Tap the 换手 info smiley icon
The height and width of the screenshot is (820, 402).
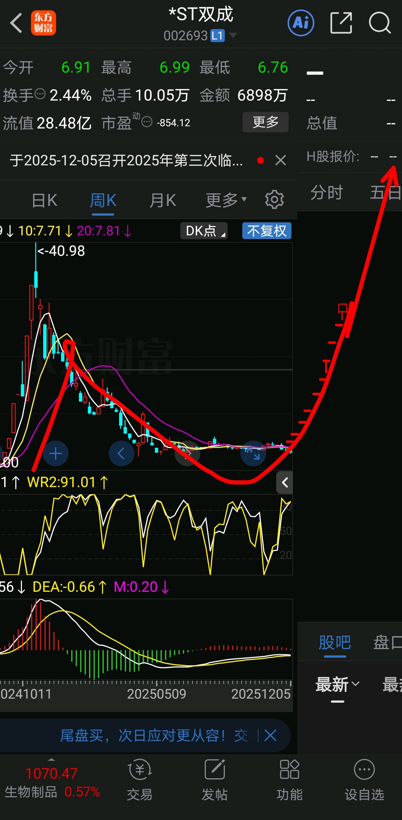tap(40, 94)
